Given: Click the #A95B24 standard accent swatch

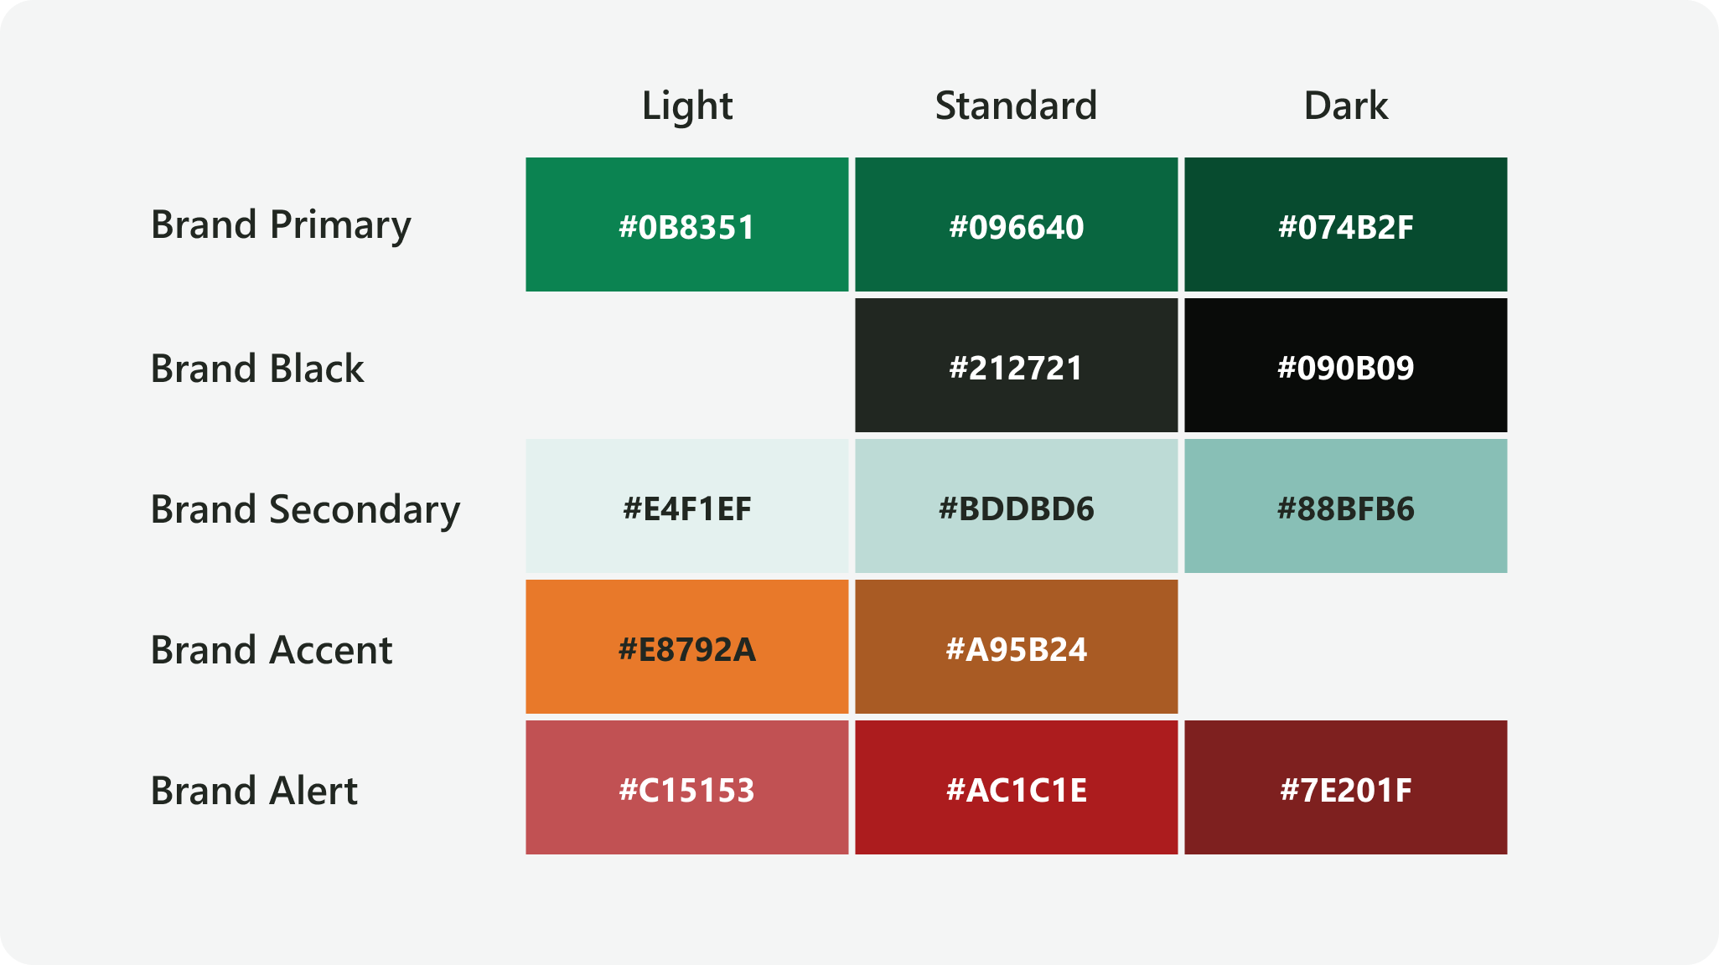Looking at the screenshot, I should (x=1016, y=647).
